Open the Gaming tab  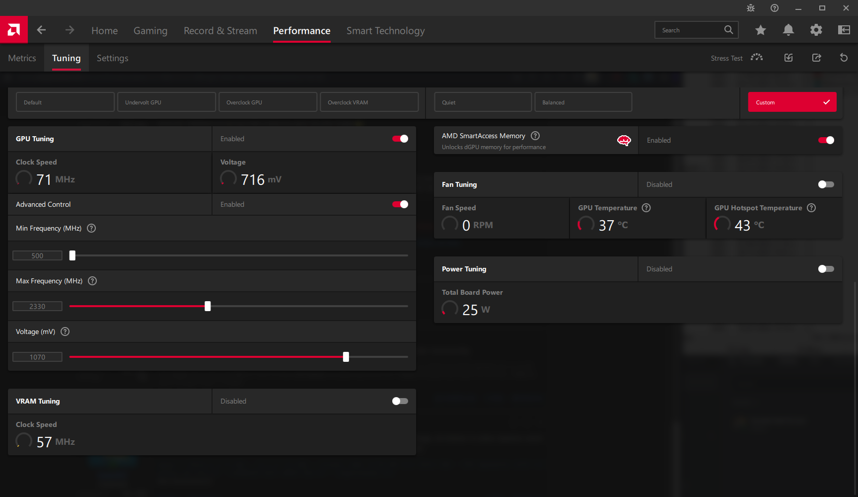click(150, 31)
